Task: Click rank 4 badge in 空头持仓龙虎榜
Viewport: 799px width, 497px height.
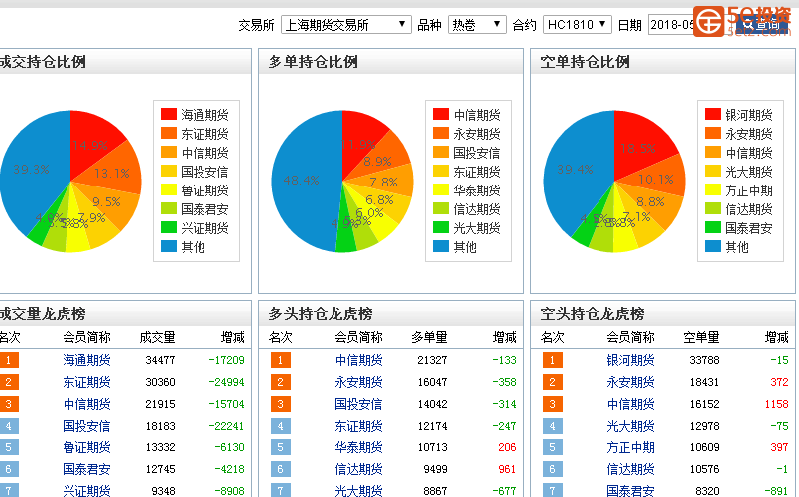Action: (553, 426)
